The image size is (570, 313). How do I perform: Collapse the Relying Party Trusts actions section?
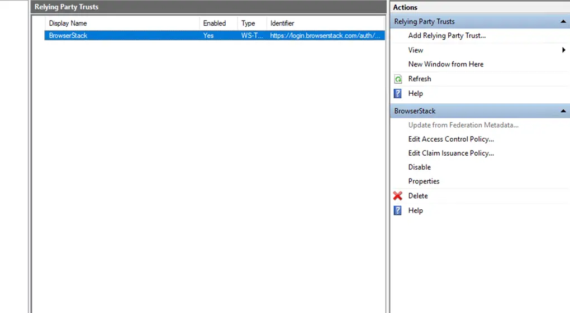coord(563,22)
